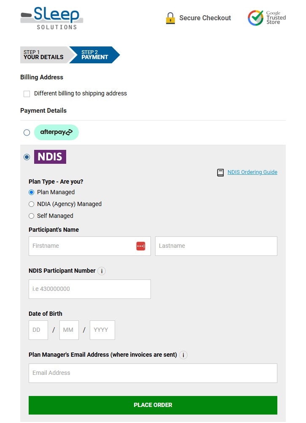
Task: Open the NDIS Ordering Guide link
Action: (252, 172)
